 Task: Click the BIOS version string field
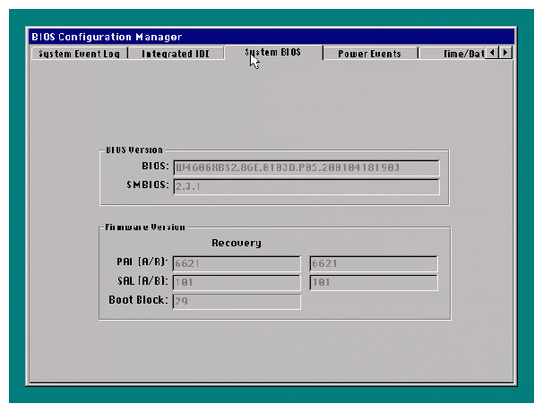pyautogui.click(x=306, y=167)
